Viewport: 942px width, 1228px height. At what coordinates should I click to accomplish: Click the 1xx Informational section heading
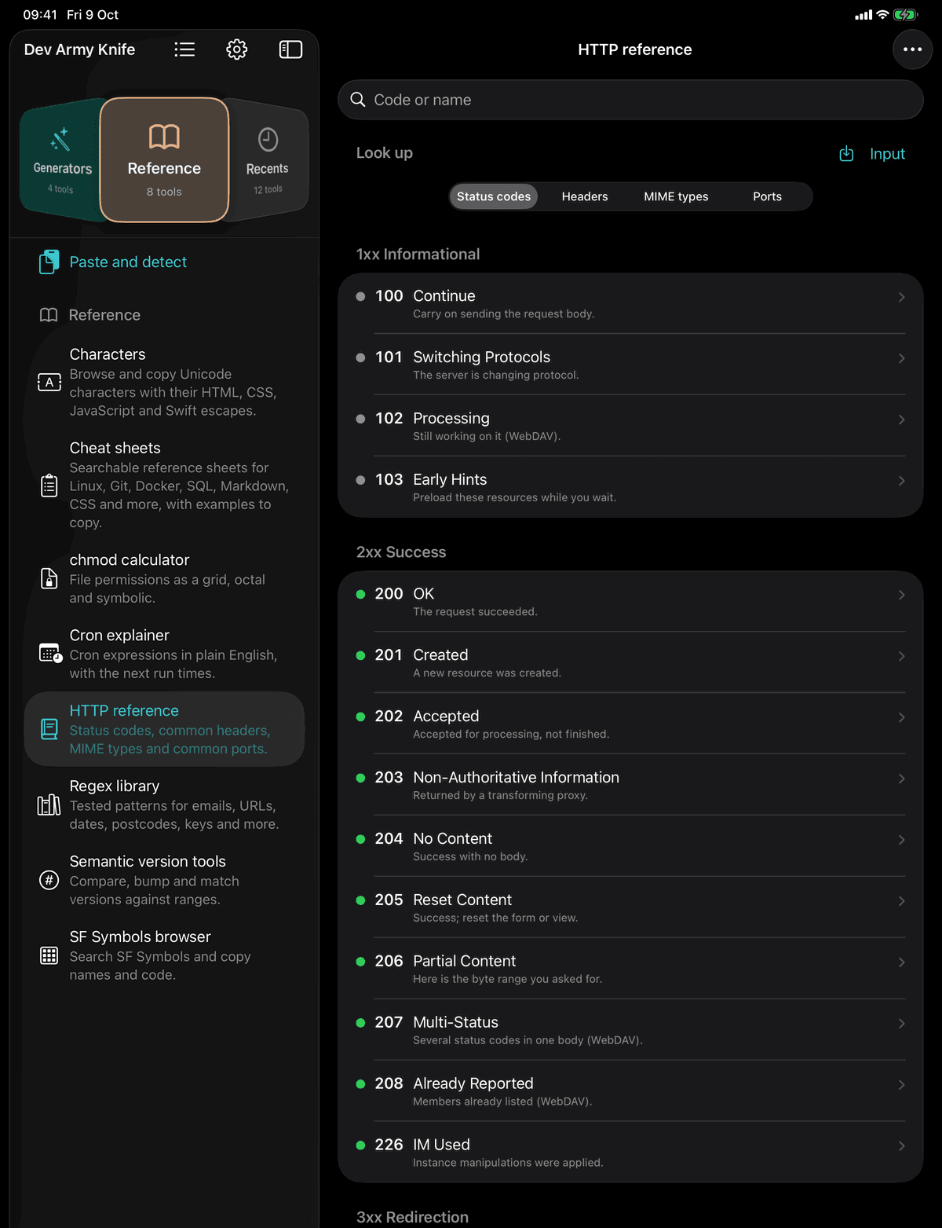click(418, 255)
